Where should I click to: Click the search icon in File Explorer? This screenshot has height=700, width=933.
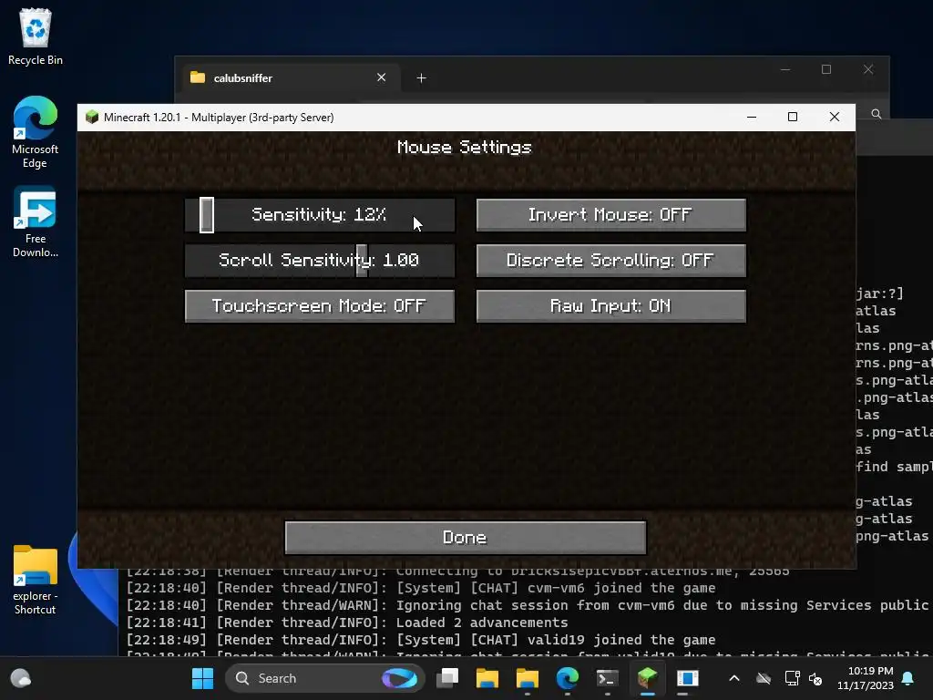[877, 114]
